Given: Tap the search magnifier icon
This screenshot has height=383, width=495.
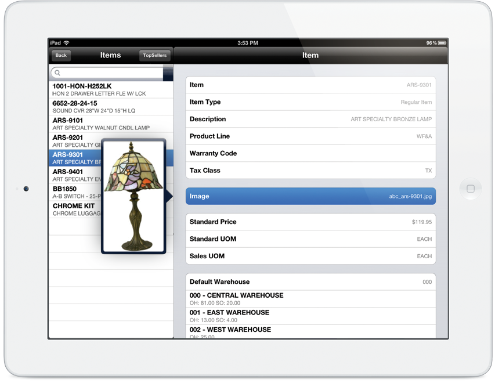Looking at the screenshot, I should click(x=57, y=73).
